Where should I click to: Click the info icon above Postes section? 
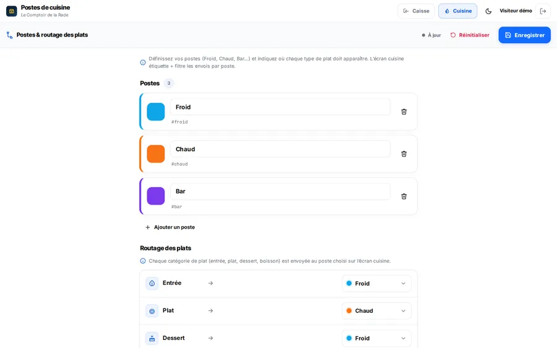[143, 62]
